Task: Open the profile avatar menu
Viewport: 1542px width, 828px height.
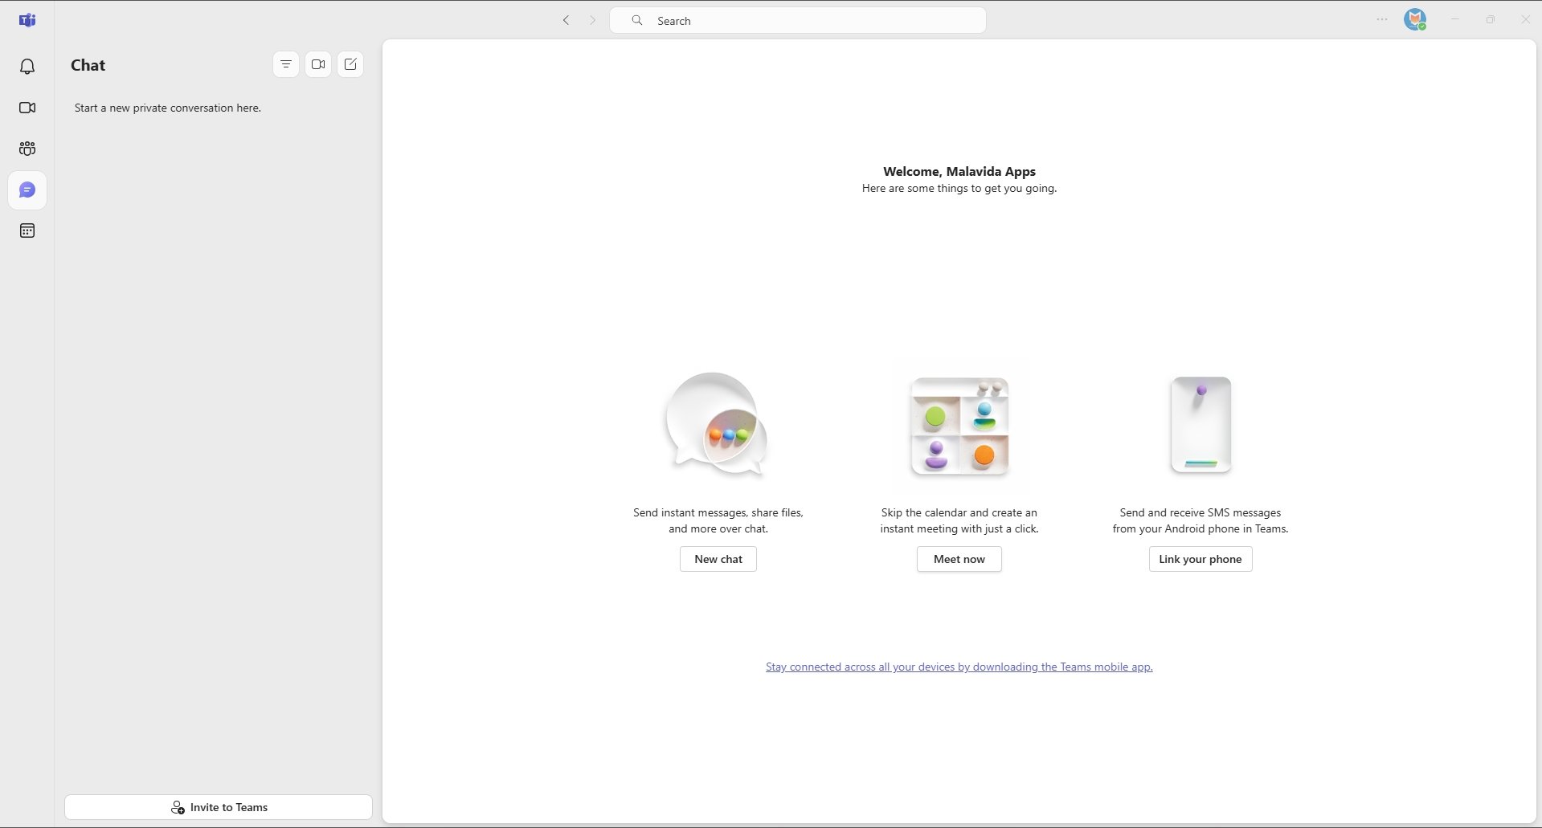Action: tap(1415, 20)
